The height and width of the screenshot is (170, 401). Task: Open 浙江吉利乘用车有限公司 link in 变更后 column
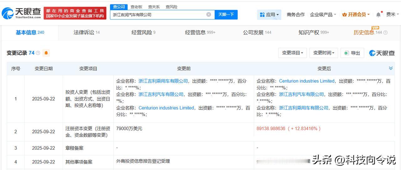(304, 108)
